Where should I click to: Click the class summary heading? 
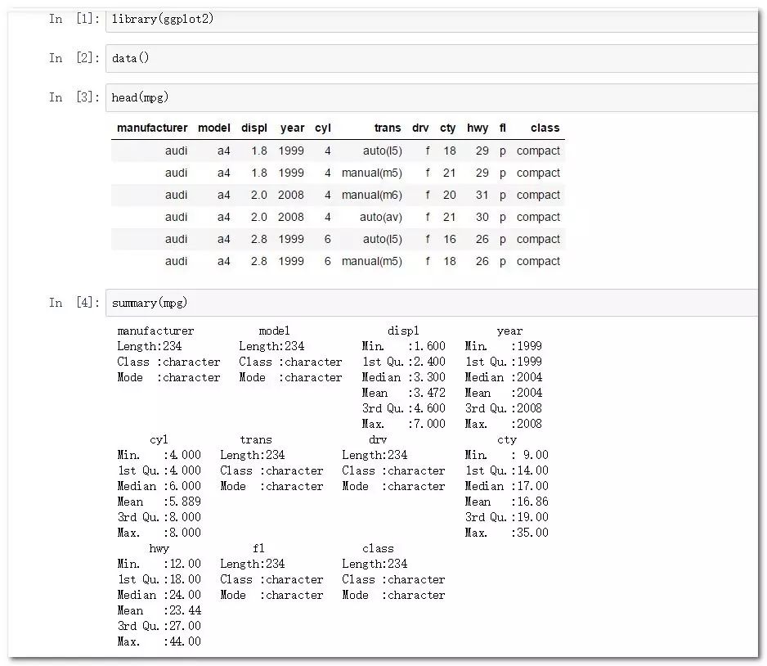378,548
